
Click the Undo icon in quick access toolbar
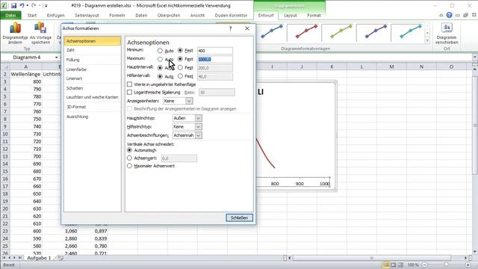point(22,5)
